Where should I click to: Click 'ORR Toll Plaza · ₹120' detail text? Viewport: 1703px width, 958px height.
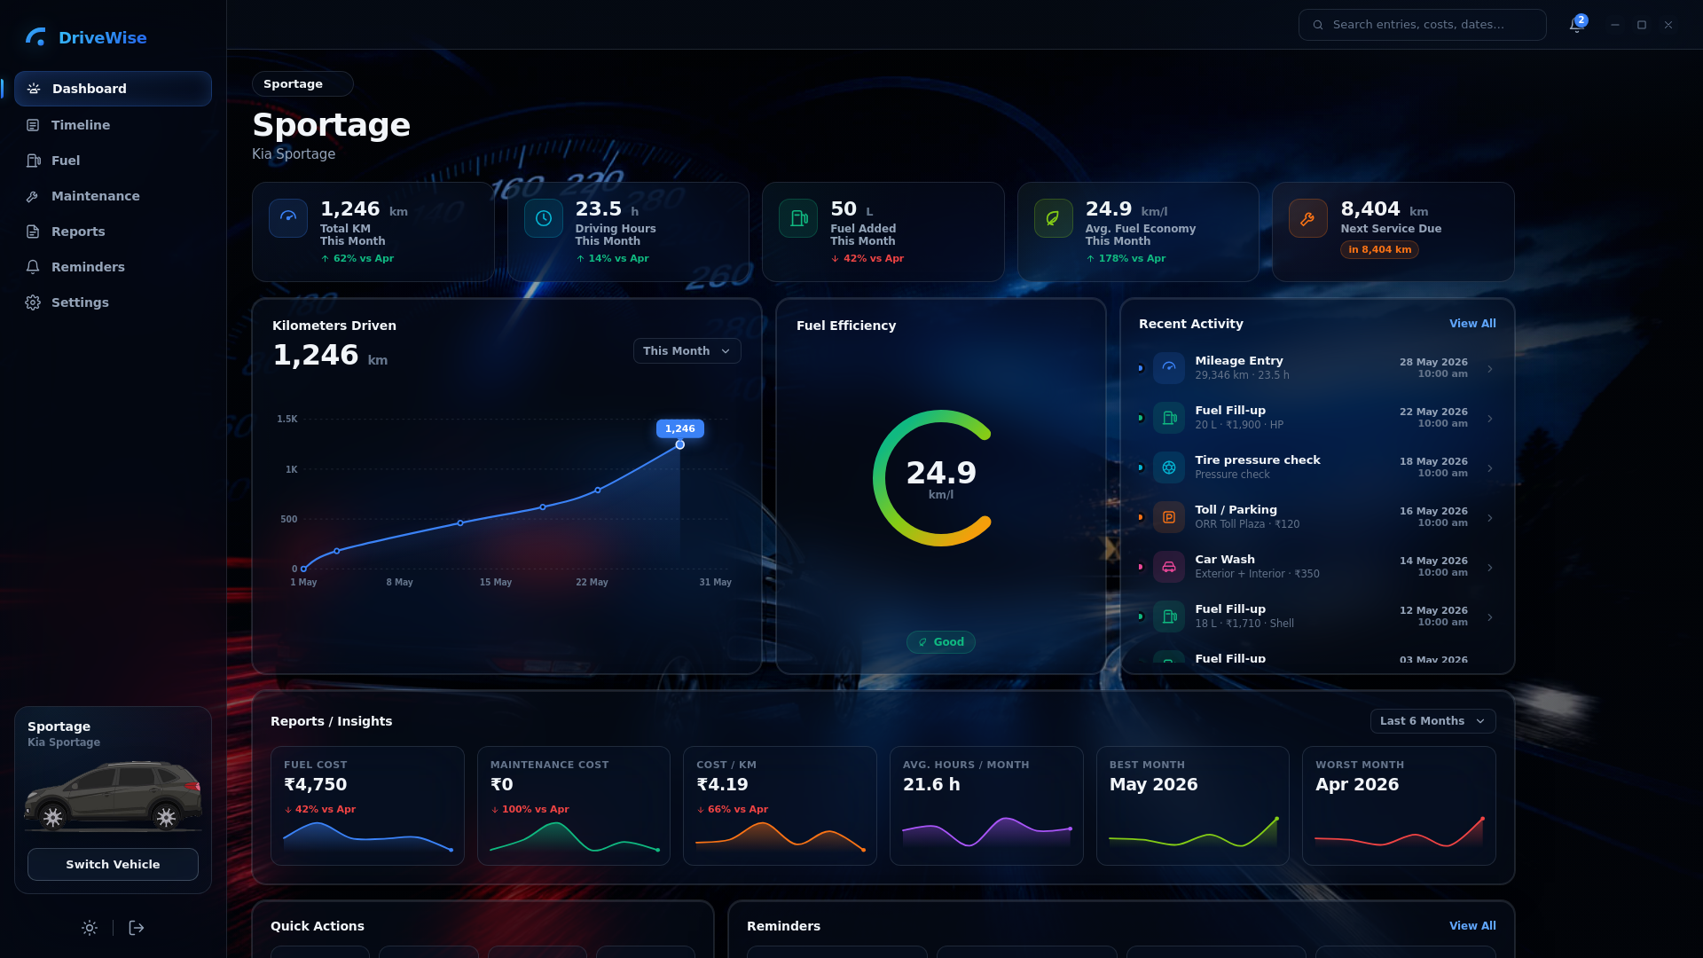1247,524
